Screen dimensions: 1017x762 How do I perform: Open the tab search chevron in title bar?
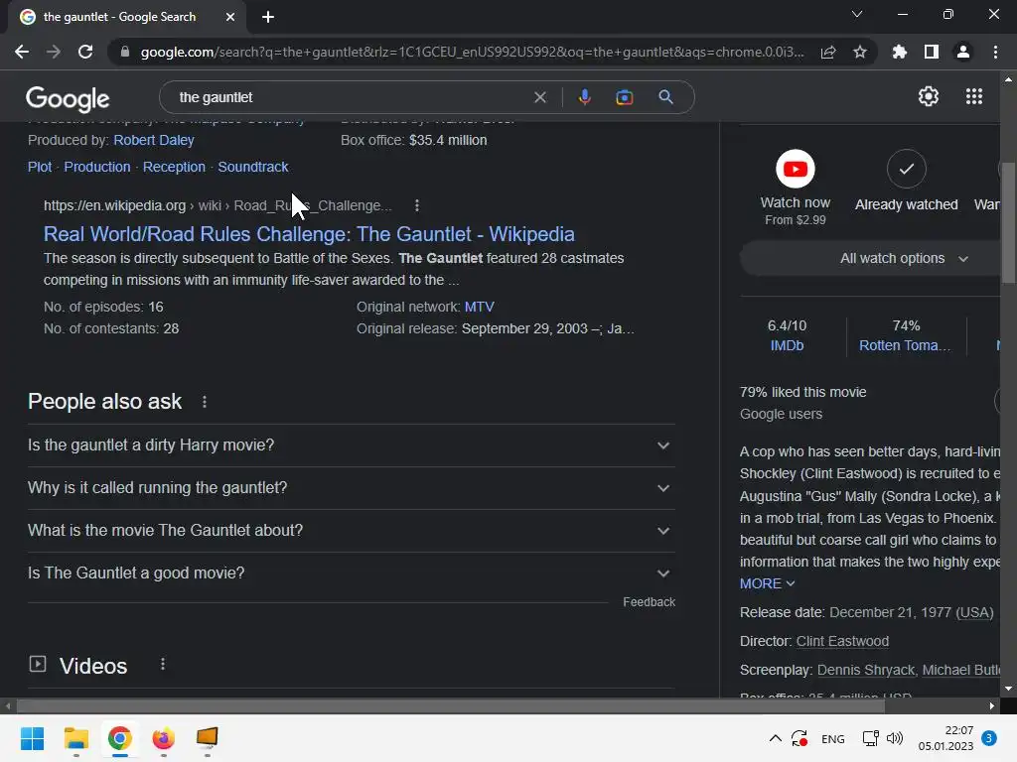pyautogui.click(x=857, y=14)
